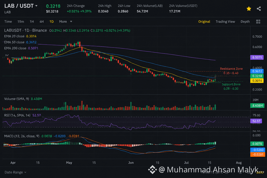
Task: Click the header last price 0.3218 in green
Action: [x=53, y=6]
